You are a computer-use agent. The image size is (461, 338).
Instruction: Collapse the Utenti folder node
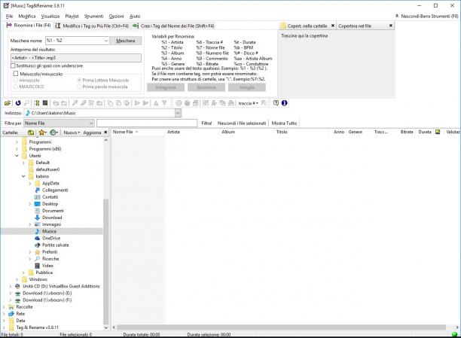point(17,156)
